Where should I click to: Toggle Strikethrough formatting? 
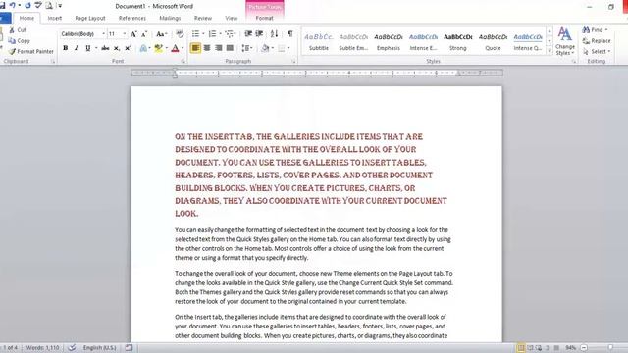point(105,48)
